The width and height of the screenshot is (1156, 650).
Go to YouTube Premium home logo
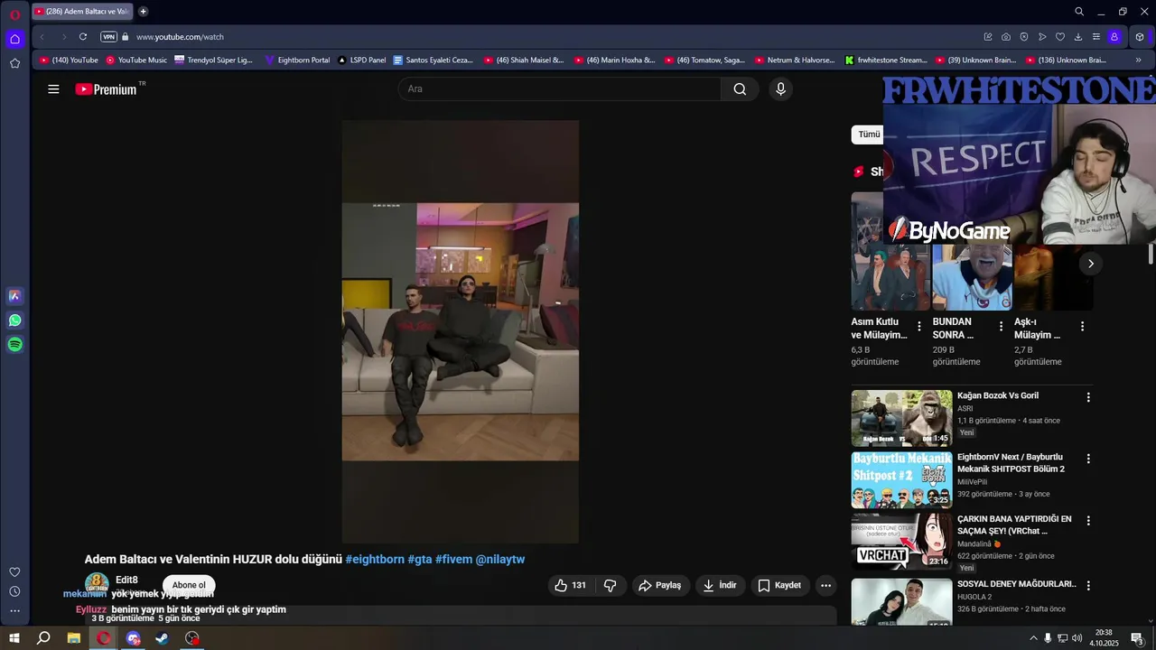tap(106, 89)
